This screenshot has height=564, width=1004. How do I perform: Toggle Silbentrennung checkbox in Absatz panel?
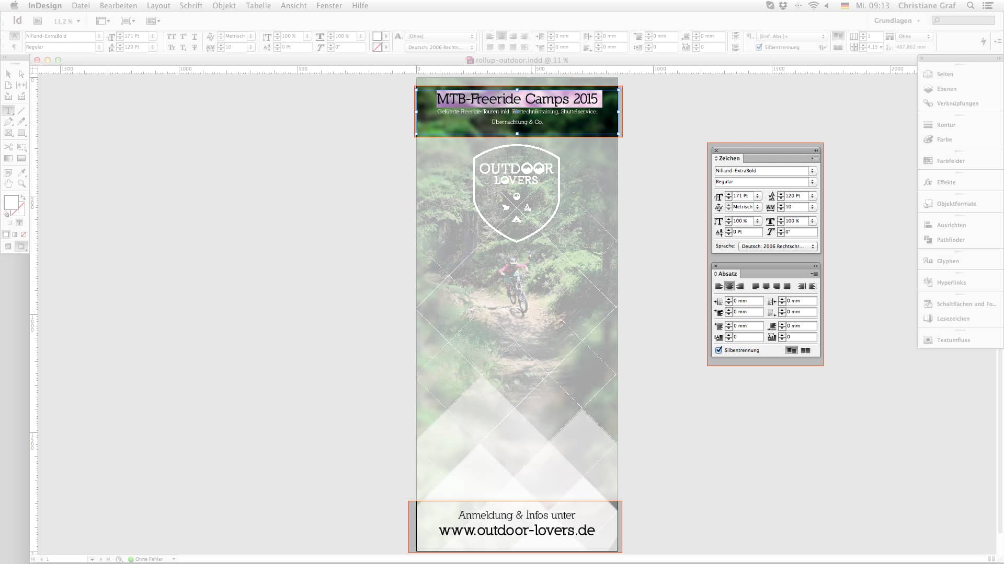pos(719,350)
